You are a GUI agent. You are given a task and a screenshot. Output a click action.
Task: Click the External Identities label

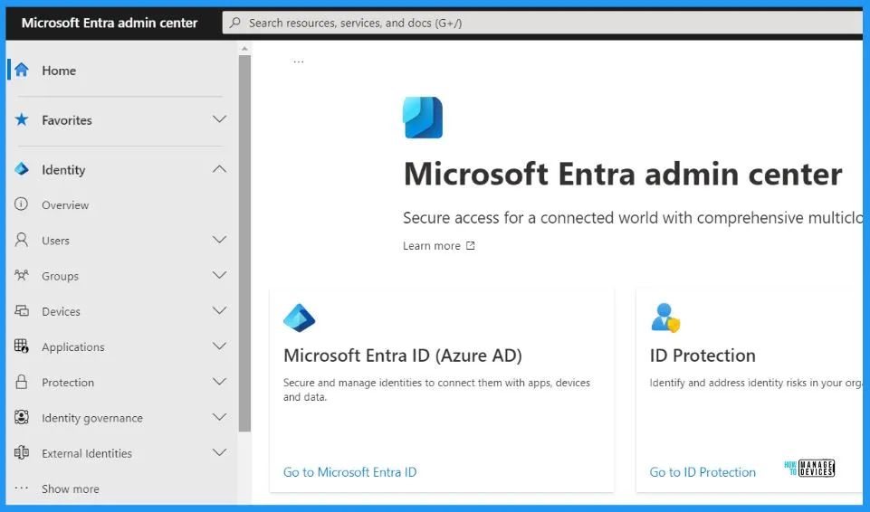87,453
